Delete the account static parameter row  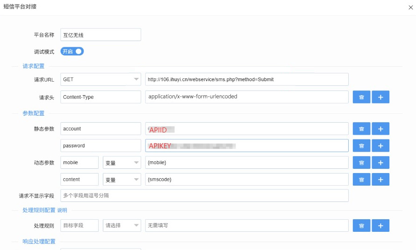pos(361,129)
